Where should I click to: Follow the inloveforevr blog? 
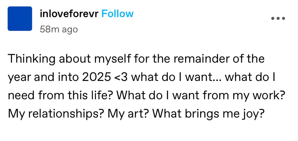tap(117, 14)
